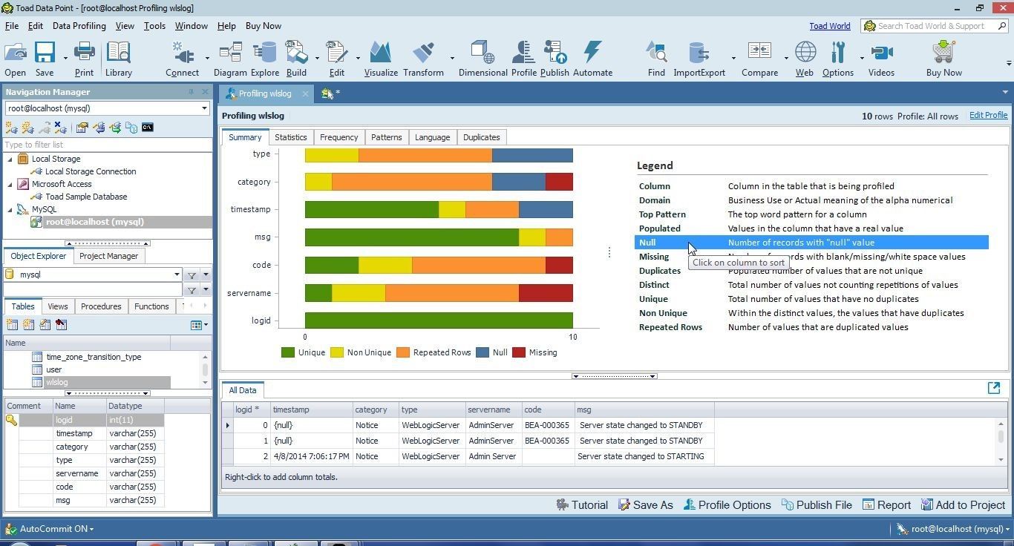Open the ImportExport tool
The image size is (1014, 546).
[699, 59]
